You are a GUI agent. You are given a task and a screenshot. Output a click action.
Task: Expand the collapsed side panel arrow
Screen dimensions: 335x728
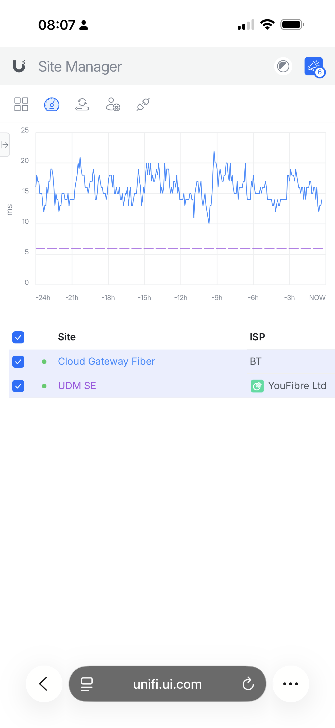click(x=5, y=145)
